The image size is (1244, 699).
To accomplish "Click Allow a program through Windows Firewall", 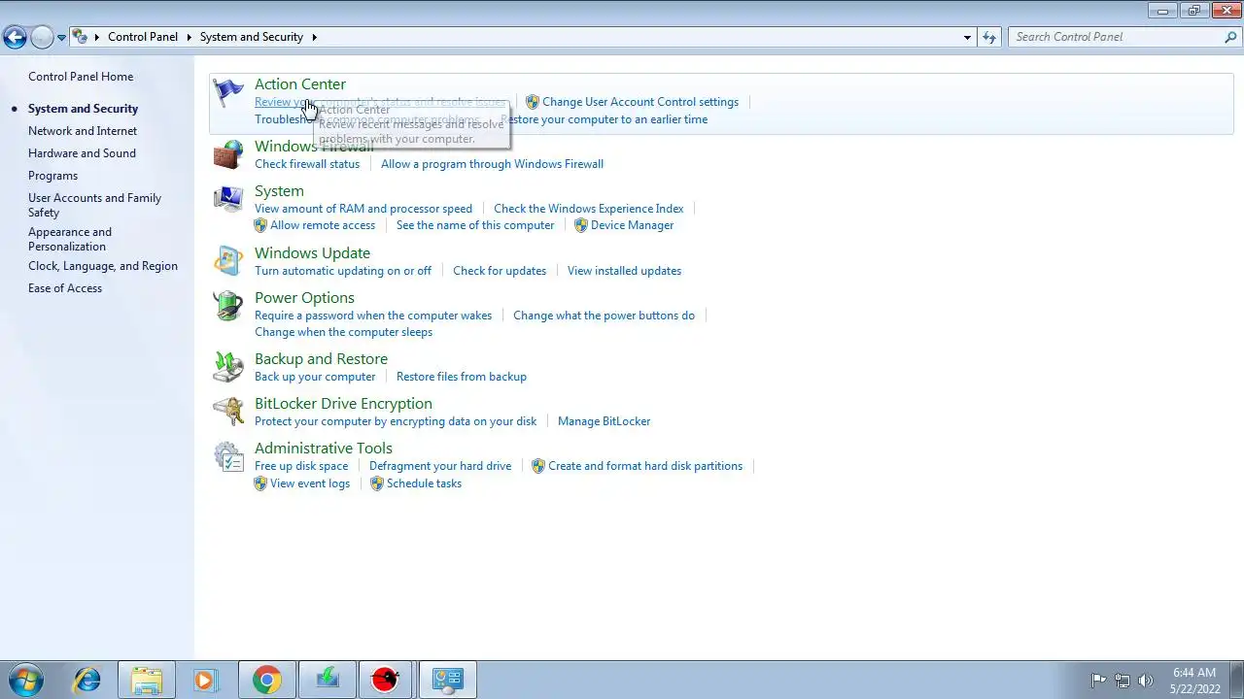I will click(x=492, y=164).
